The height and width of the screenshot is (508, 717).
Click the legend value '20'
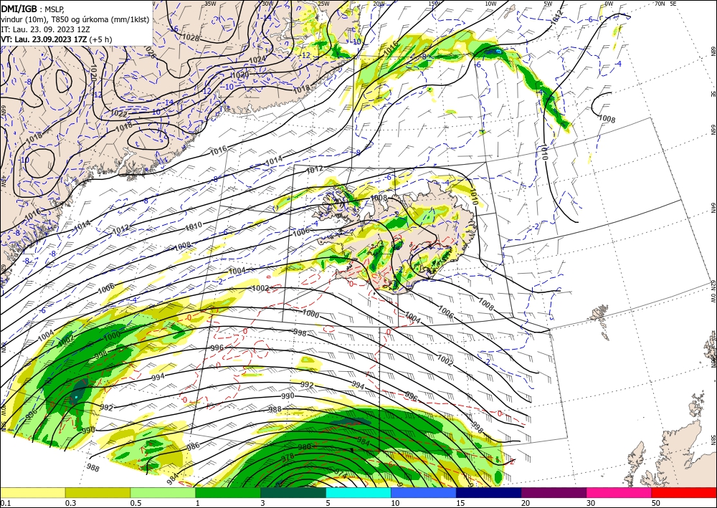point(526,503)
